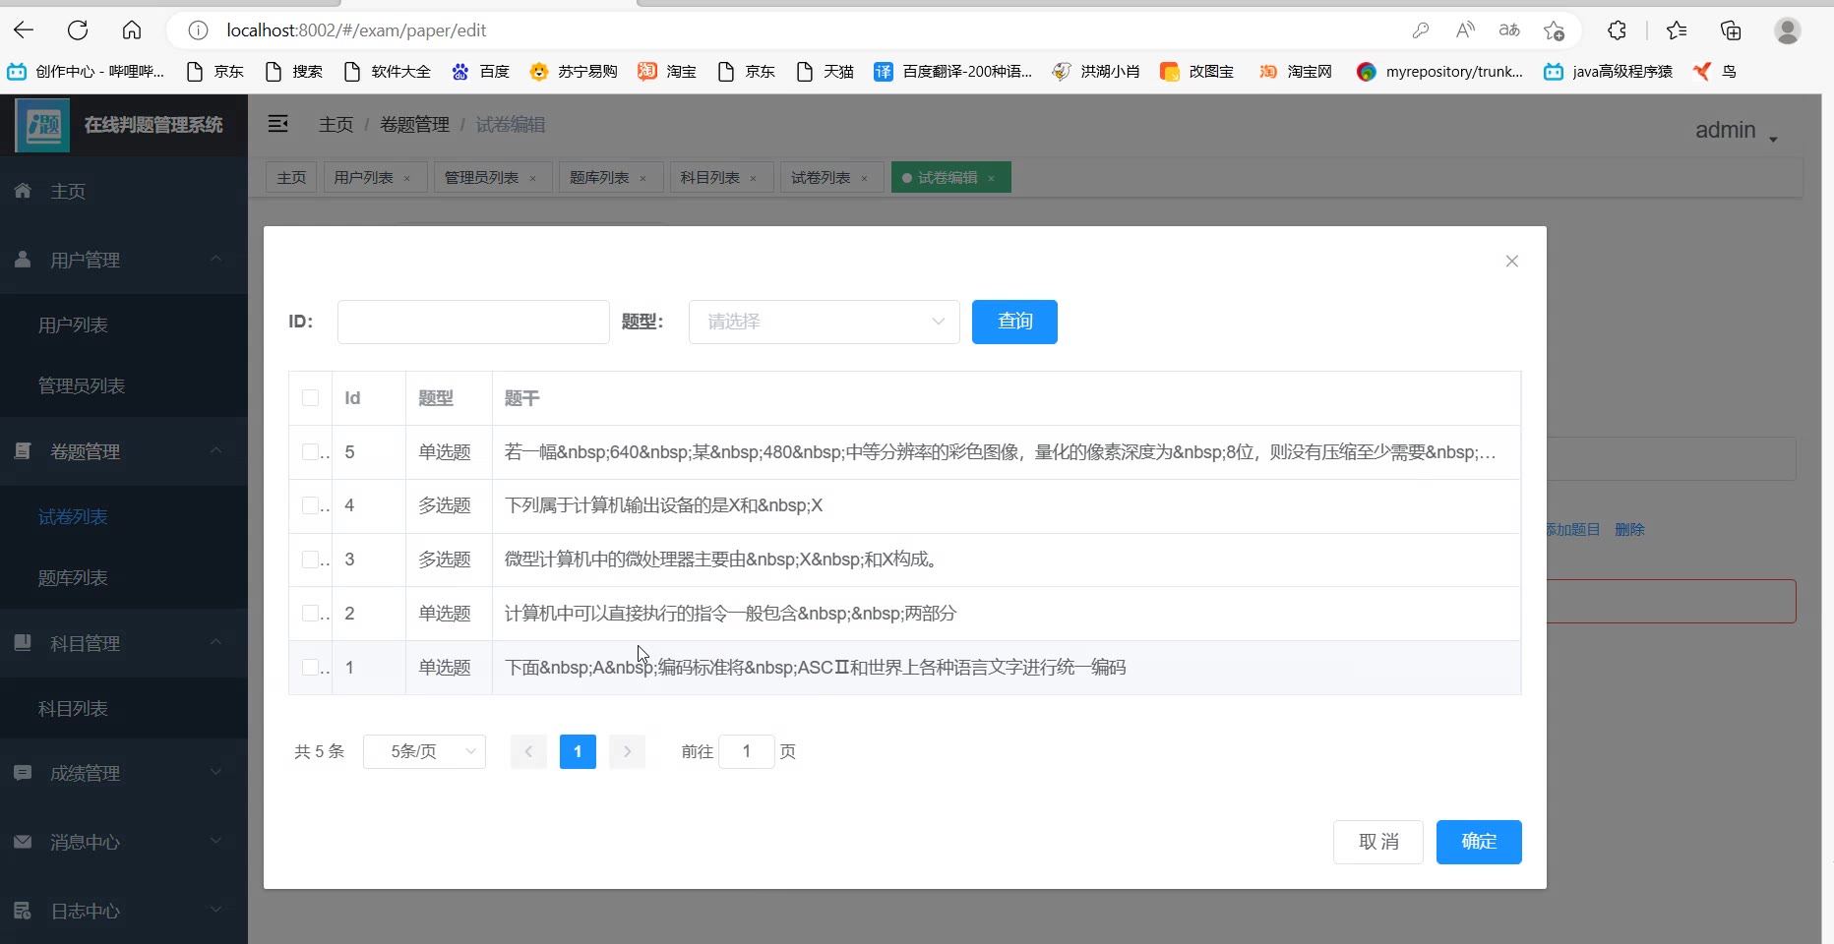Open favorites list icon

point(1677,30)
